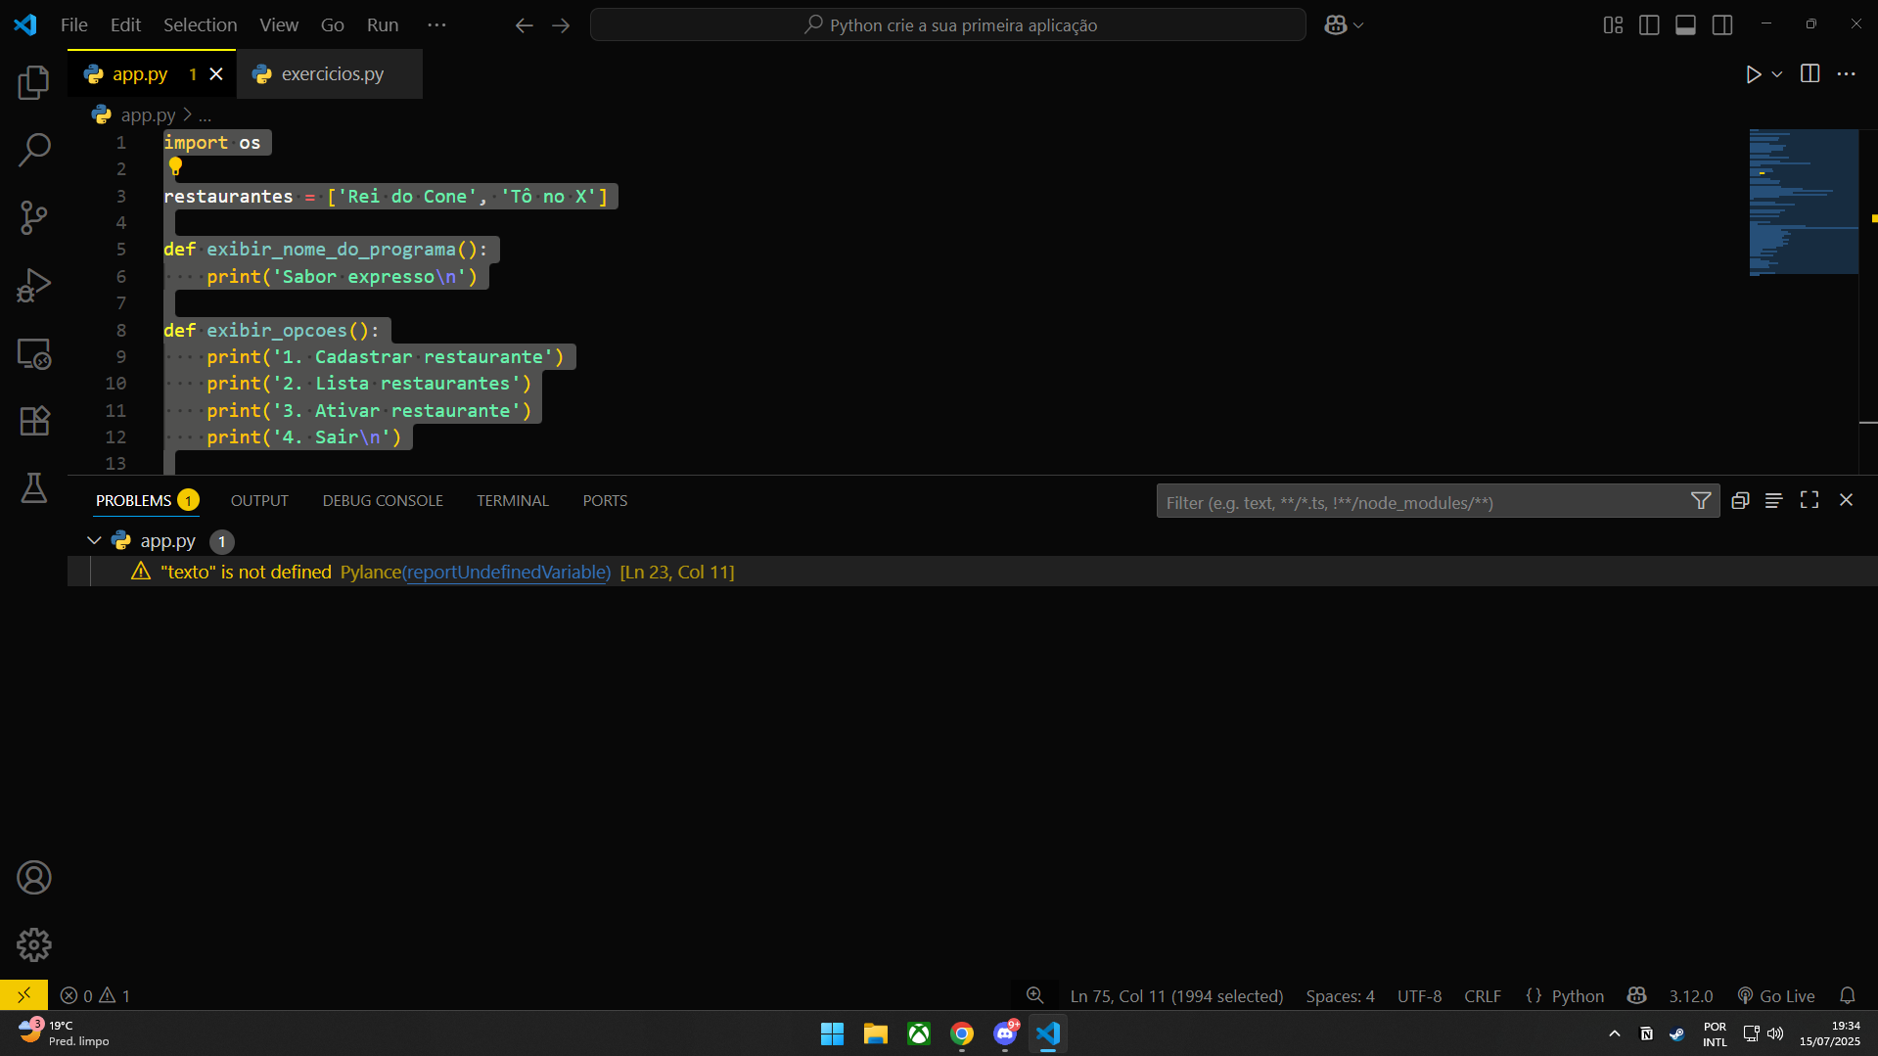Open the Selection menu
1878x1056 pixels.
coord(200,24)
